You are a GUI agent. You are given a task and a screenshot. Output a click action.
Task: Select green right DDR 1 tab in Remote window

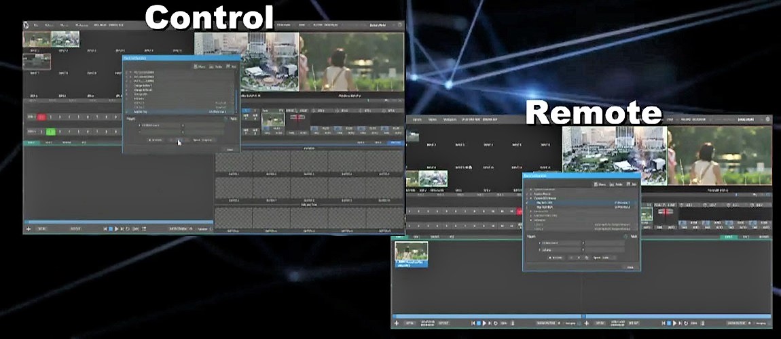(729, 237)
